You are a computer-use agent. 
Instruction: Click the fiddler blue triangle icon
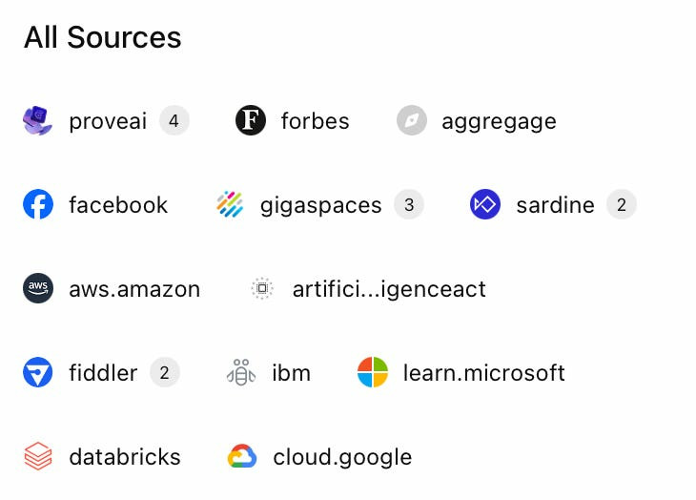(38, 372)
